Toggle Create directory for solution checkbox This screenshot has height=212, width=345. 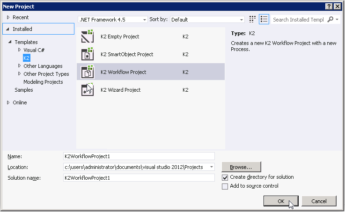pos(225,177)
